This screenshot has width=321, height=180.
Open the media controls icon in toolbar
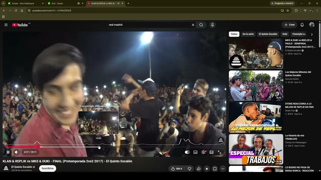click(305, 10)
